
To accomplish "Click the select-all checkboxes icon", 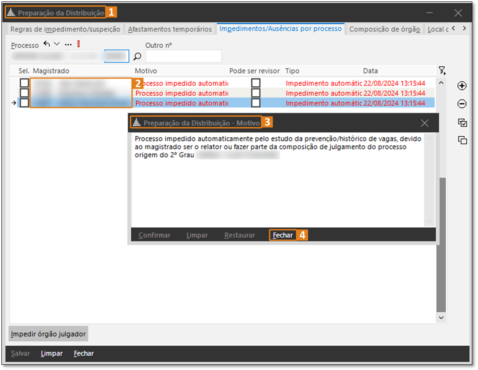I will (462, 122).
